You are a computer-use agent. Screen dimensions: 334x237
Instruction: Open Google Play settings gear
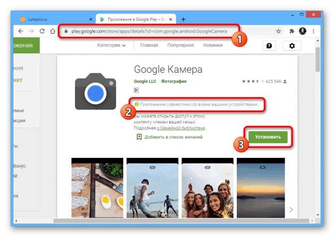click(292, 45)
